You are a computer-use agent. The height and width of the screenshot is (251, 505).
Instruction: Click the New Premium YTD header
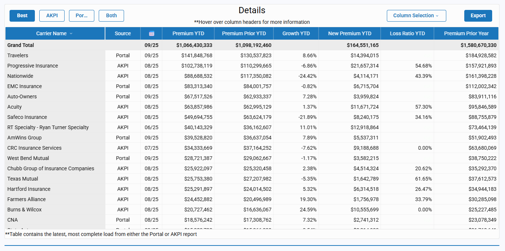coord(349,33)
